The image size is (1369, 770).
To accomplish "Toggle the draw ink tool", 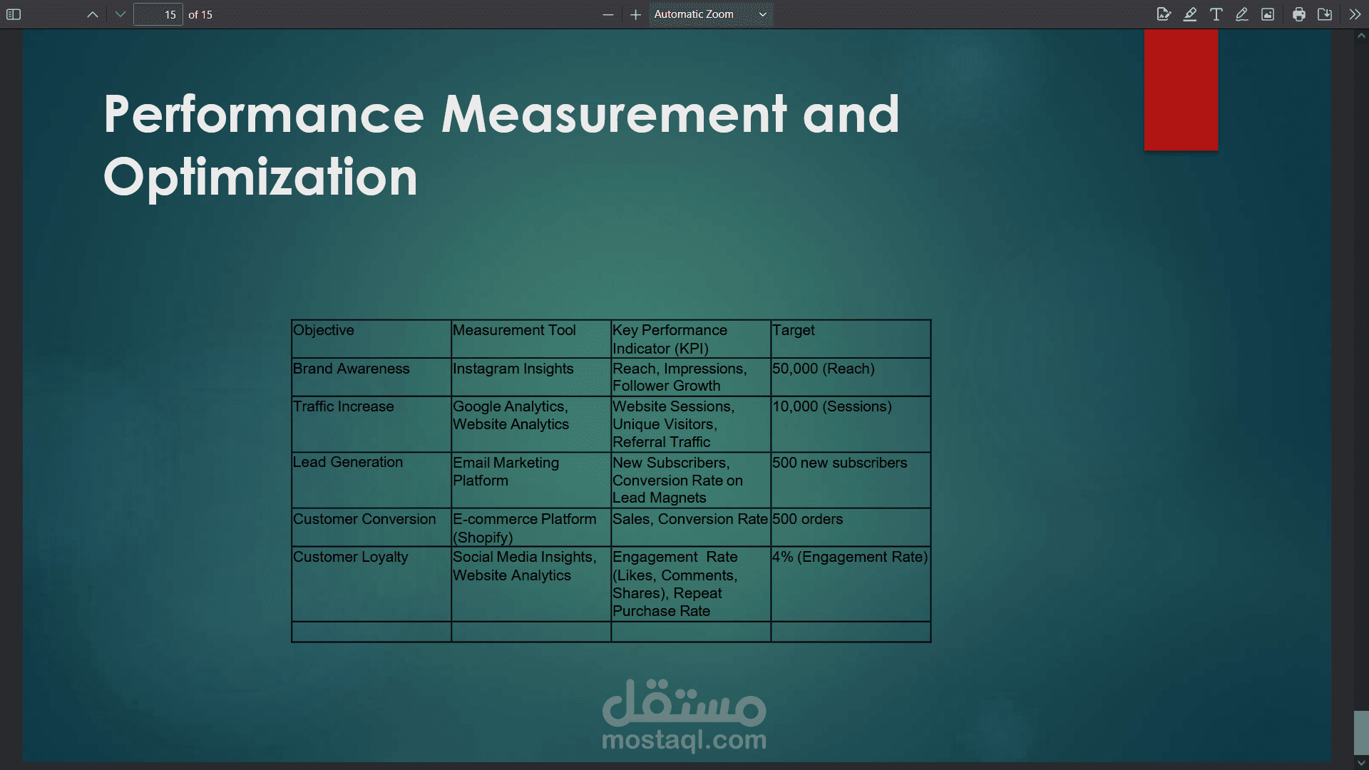I will [x=1241, y=14].
